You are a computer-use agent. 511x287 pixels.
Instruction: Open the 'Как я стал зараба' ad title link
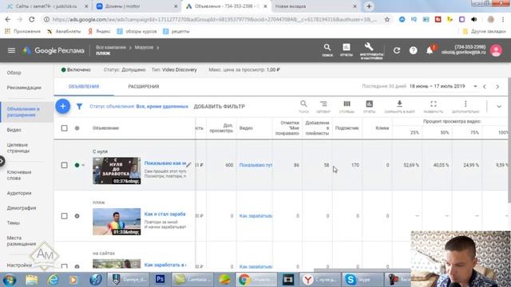tap(165, 214)
